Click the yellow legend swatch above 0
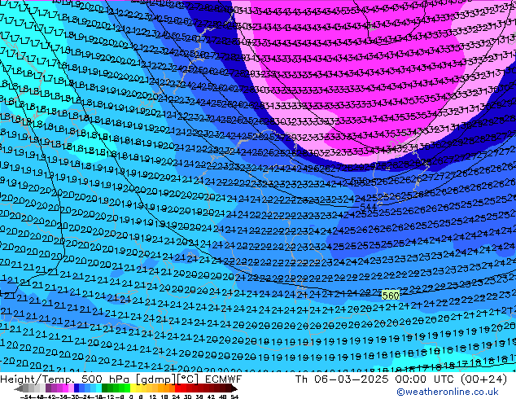Image resolution: width=516 pixels, height=399 pixels. 133,388
